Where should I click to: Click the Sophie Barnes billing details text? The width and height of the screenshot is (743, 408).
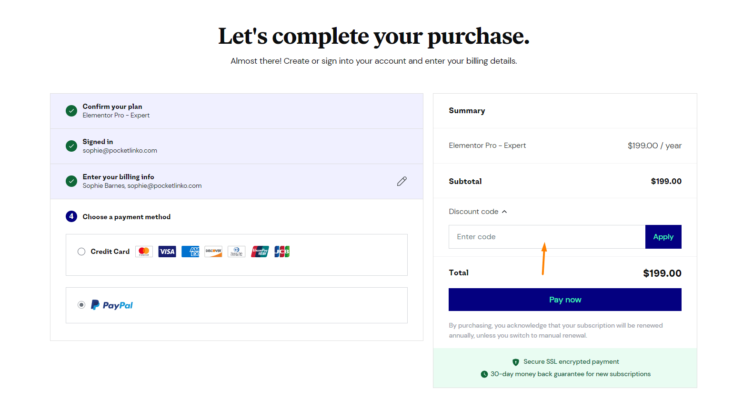coord(142,186)
